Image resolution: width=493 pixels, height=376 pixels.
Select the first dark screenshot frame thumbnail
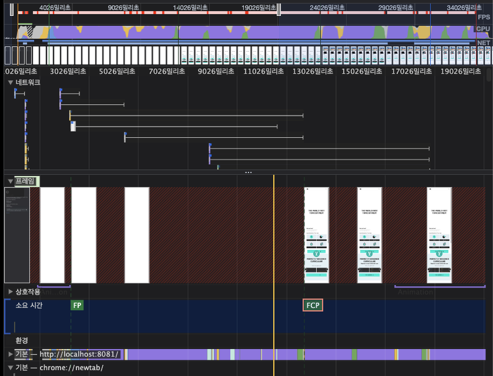[17, 235]
